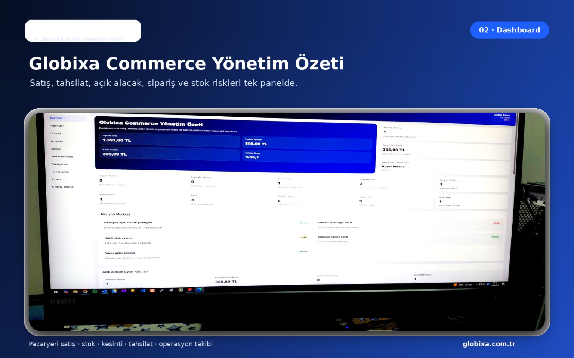Screen dimensions: 574x358
Task: Click the Aksiyon Merkezi heading
Action: point(115,214)
